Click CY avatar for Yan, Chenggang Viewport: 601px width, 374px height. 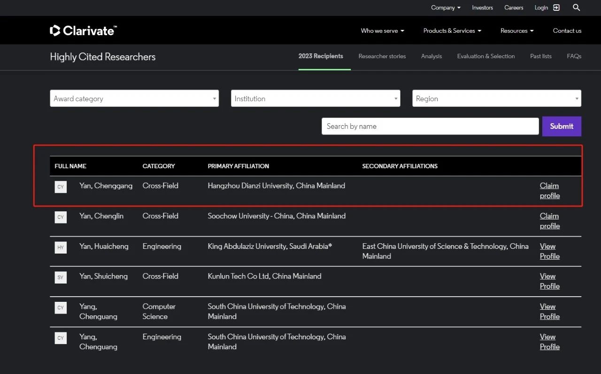coord(61,187)
